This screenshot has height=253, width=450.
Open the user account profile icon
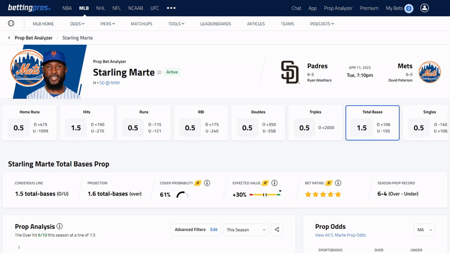click(425, 8)
